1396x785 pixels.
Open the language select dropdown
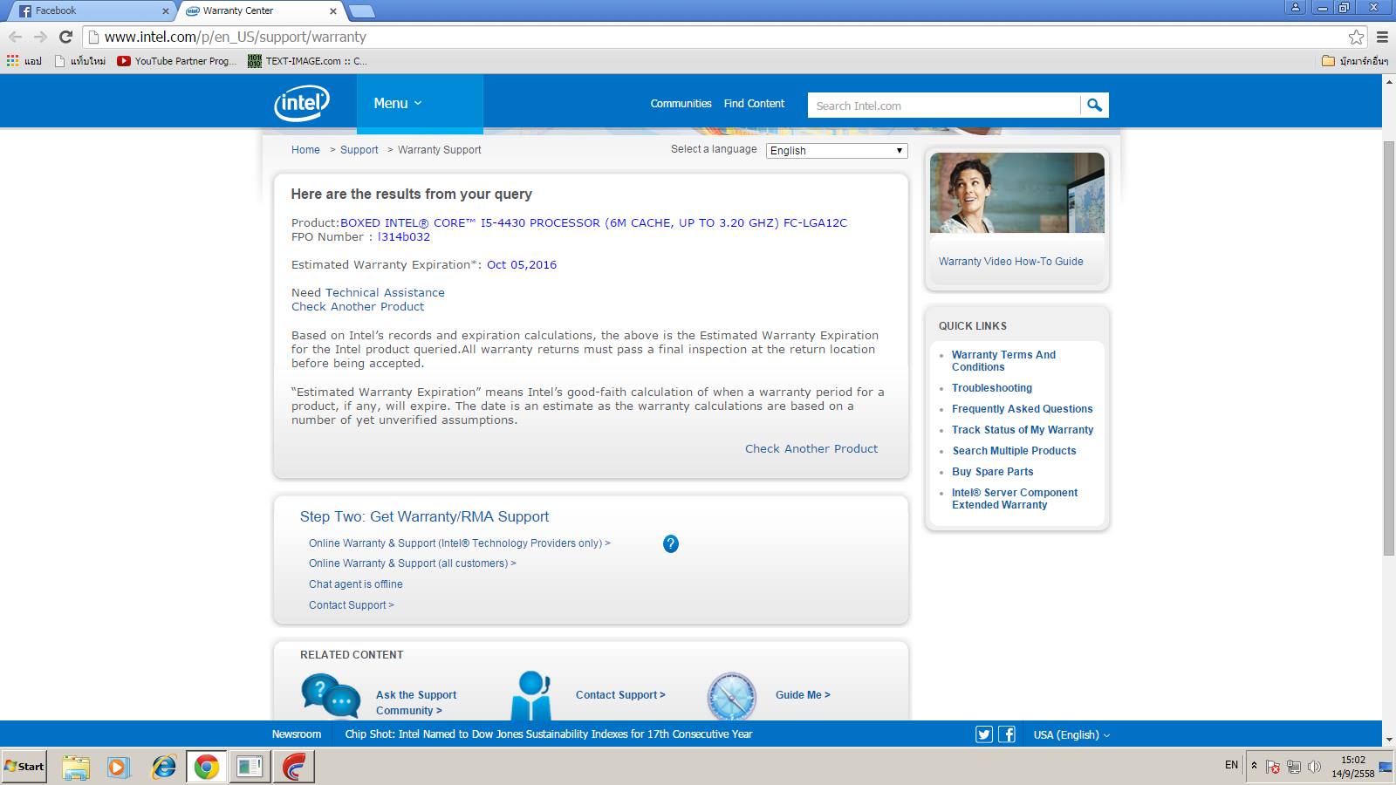tap(837, 150)
